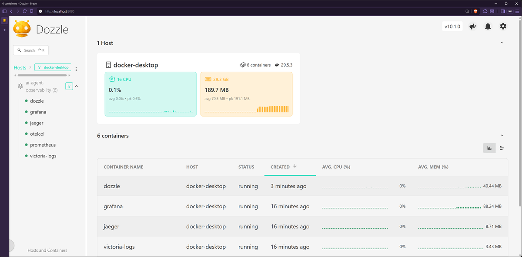Click the Hosts breadcrumb link

coord(20,67)
